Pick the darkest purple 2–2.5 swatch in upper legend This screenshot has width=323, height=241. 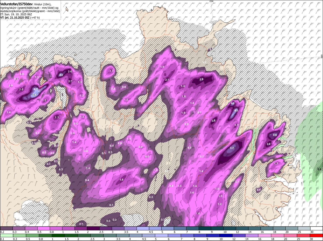pyautogui.click(x=93, y=228)
